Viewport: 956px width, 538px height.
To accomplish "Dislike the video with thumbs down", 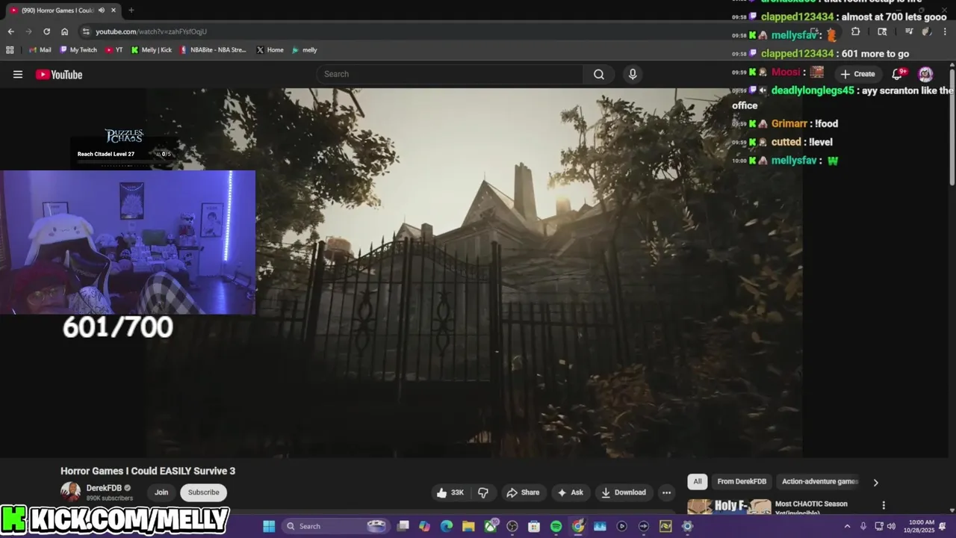I will click(483, 492).
